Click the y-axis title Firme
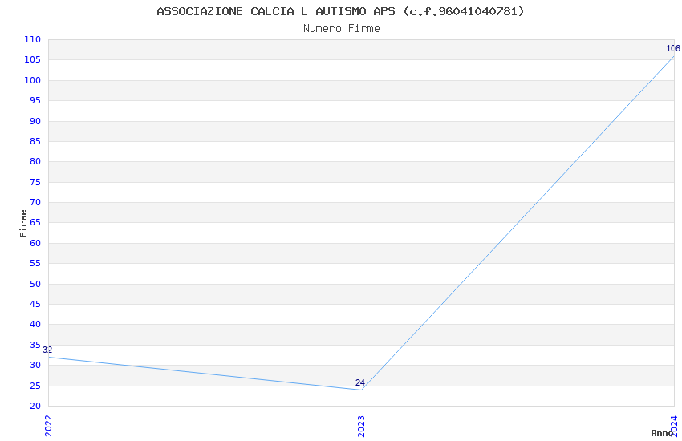The image size is (682, 441). [23, 224]
